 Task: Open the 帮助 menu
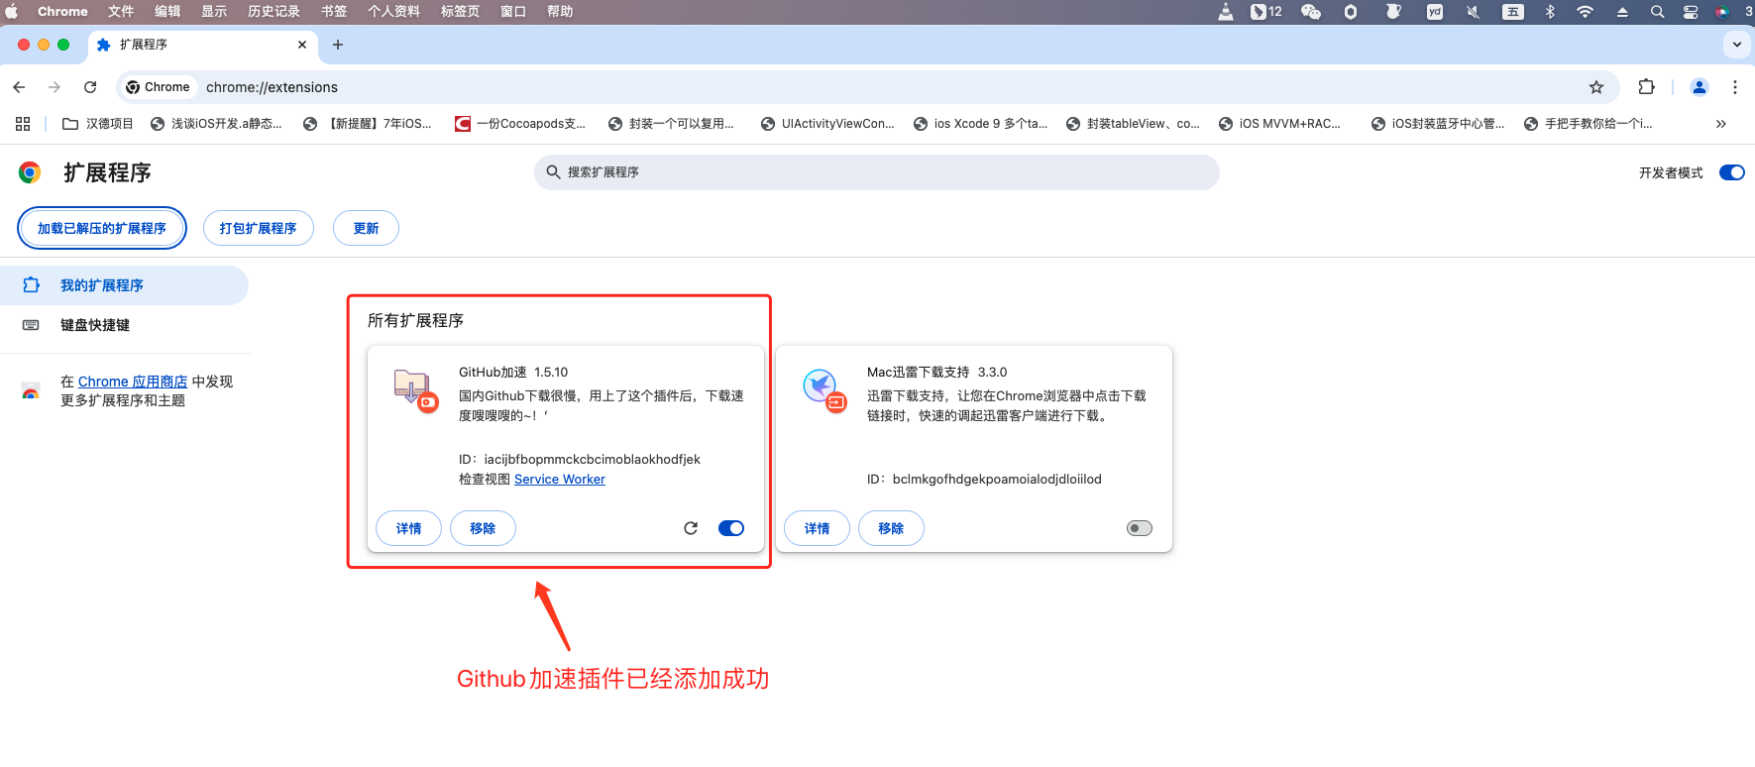560,12
